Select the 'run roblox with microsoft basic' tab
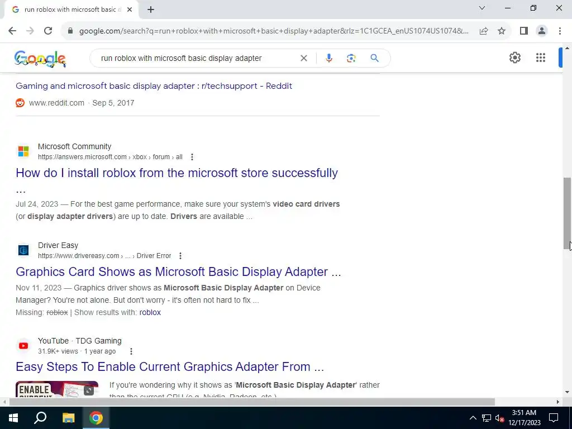572x429 pixels. [71, 10]
